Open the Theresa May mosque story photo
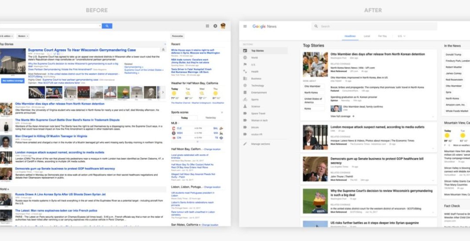 pos(315,137)
